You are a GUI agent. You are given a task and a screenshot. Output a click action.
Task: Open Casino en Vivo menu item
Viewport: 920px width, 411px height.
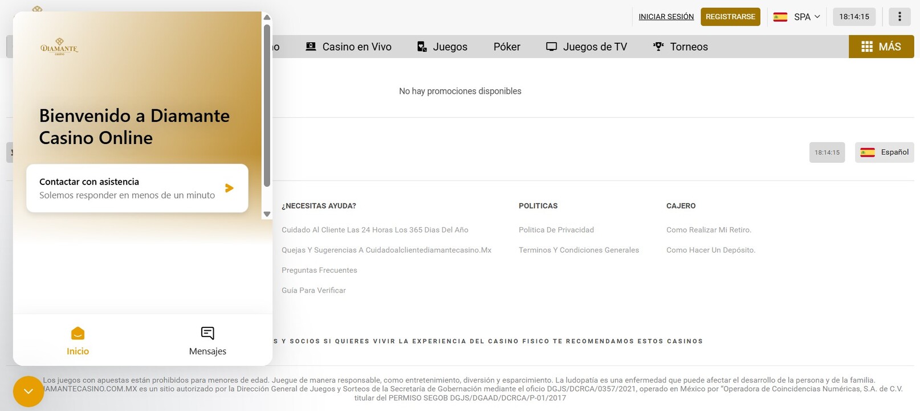point(348,47)
